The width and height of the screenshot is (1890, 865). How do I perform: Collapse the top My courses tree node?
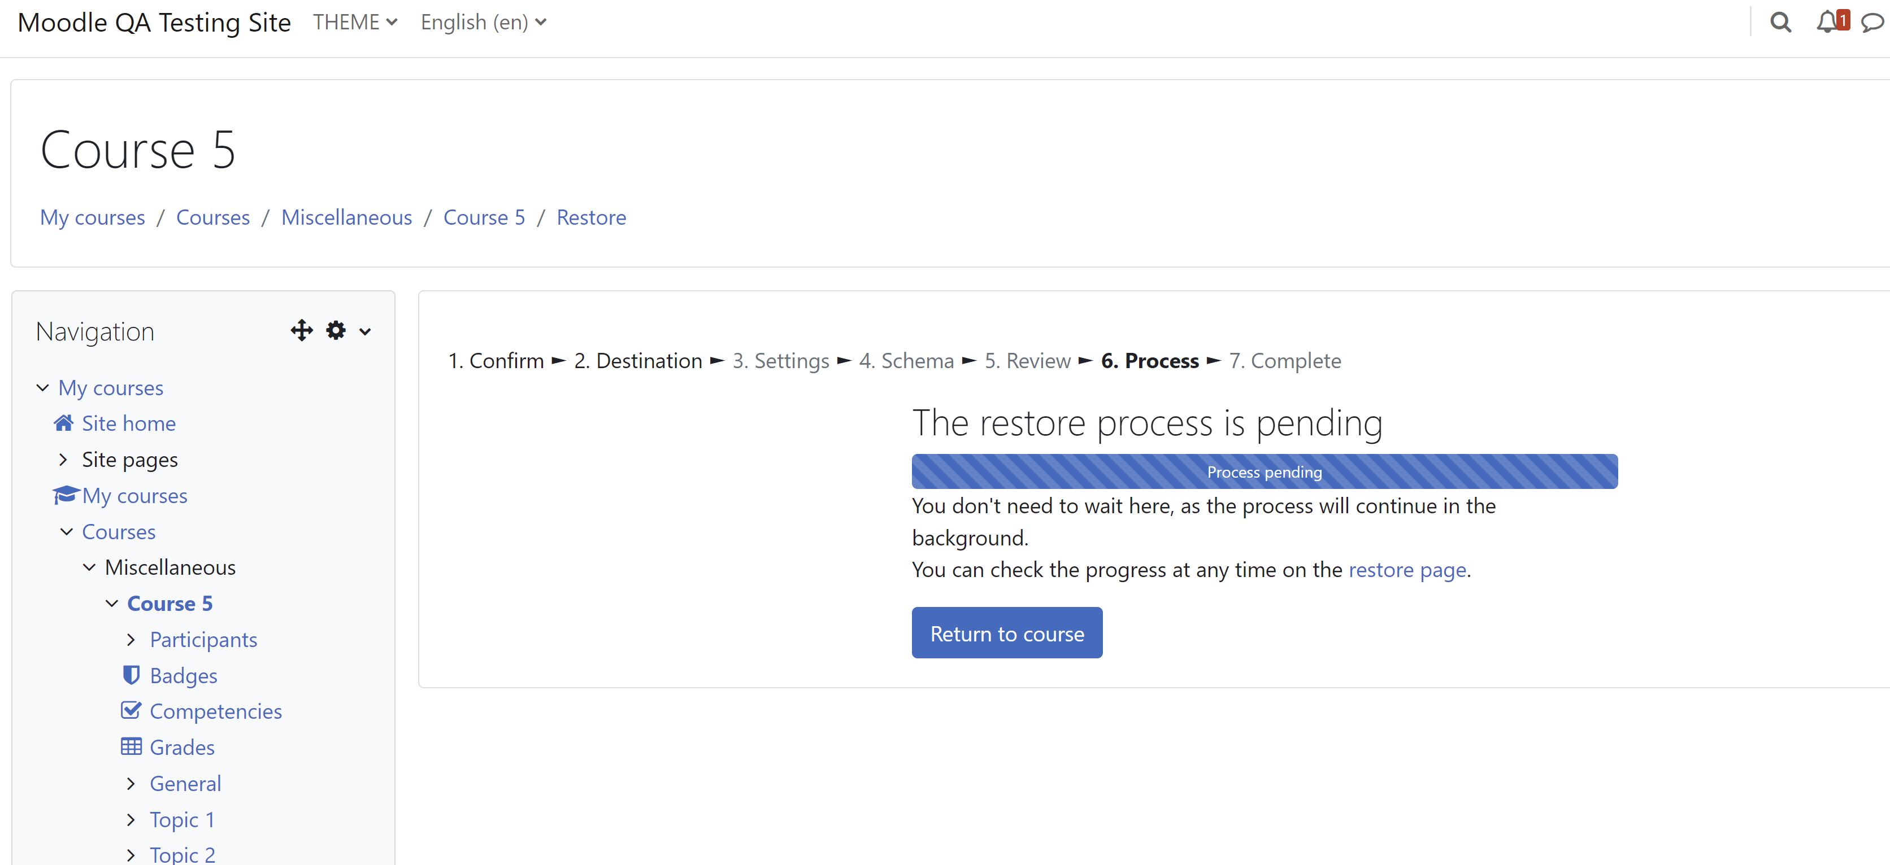coord(42,387)
